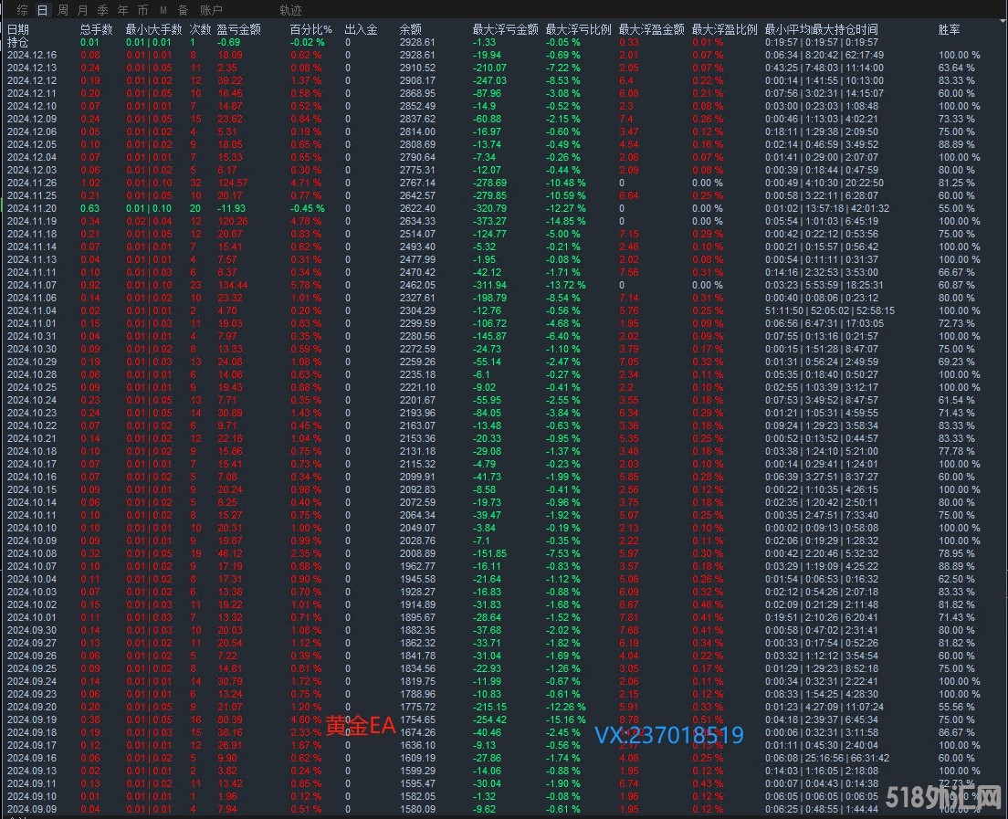
Task: Select the 持仓 row
Action: coord(18,42)
